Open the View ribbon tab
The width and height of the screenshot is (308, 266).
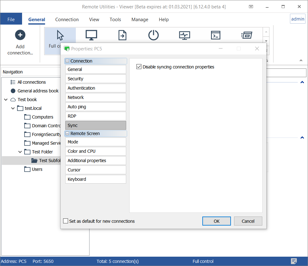[94, 20]
